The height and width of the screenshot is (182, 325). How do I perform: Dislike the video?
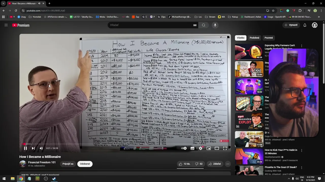[x=199, y=164]
